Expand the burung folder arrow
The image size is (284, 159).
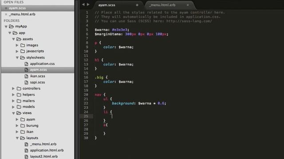(x=17, y=125)
